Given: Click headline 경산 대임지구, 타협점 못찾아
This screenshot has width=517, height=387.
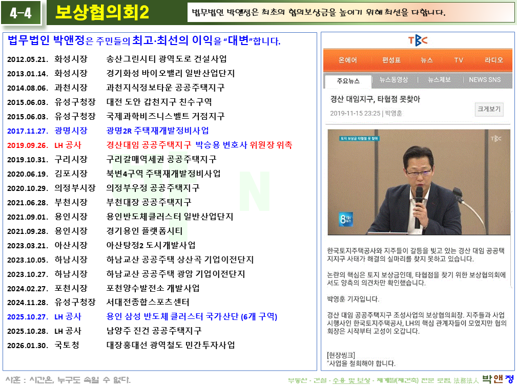Looking at the screenshot, I should (x=375, y=99).
